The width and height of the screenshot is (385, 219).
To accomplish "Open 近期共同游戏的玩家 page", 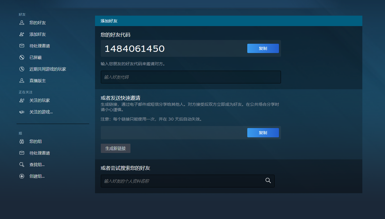I will point(48,69).
